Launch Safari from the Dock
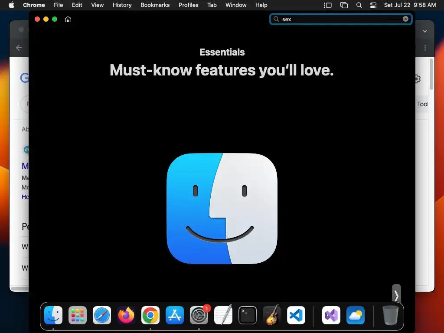The height and width of the screenshot is (333, 444). (x=102, y=315)
